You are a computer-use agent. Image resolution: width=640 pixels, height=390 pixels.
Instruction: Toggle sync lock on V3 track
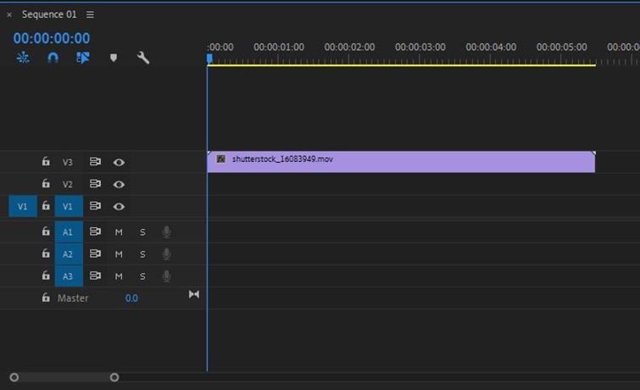pos(95,162)
